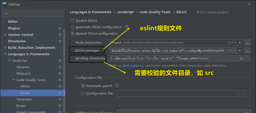Expand the Version Control section
256x113 pixels.
[x=5, y=35]
